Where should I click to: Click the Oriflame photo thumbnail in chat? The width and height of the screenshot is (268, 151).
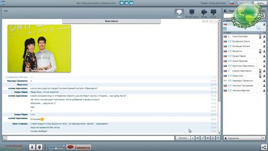39,49
